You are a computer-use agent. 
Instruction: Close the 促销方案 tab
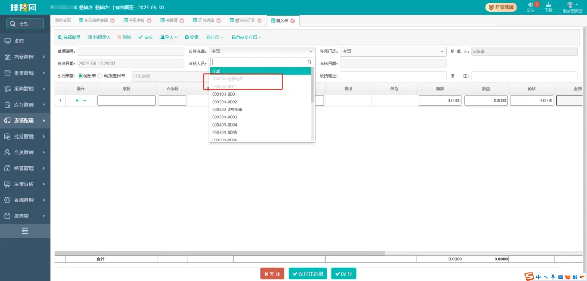(218, 21)
